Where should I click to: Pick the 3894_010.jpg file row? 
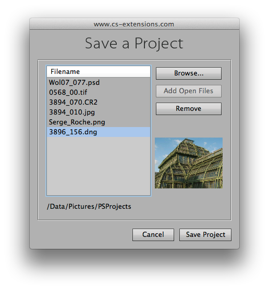coord(99,112)
